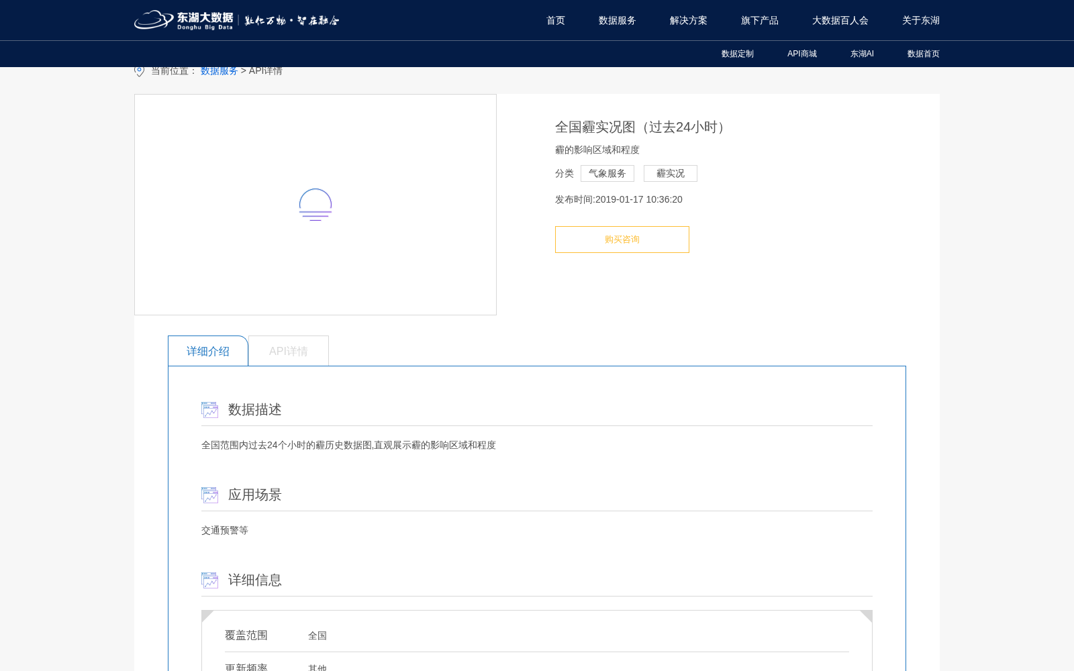Open the 解决方案 menu
1074x671 pixels.
click(x=689, y=20)
